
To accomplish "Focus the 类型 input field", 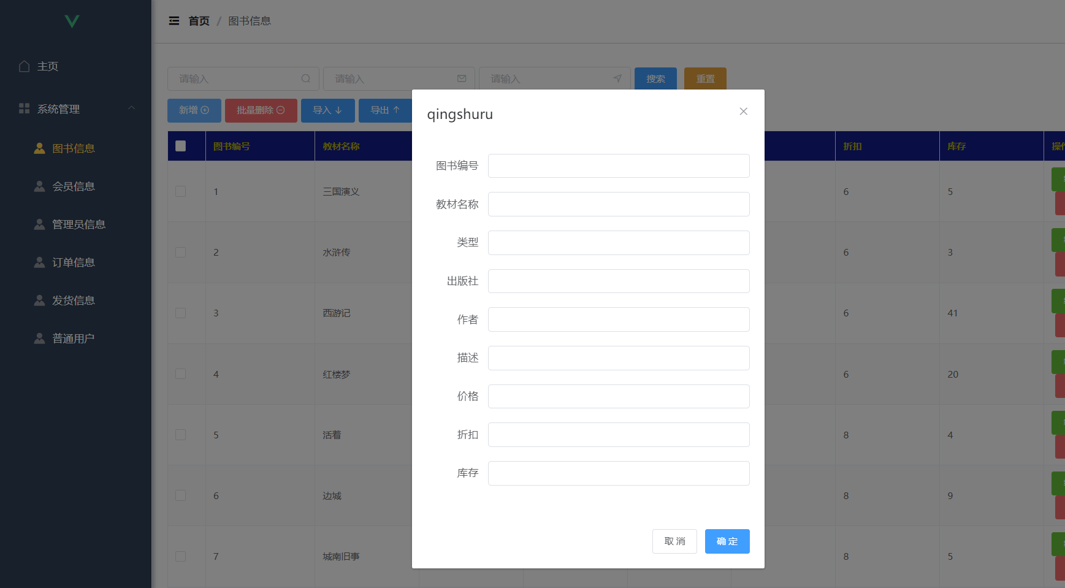I will (x=619, y=243).
